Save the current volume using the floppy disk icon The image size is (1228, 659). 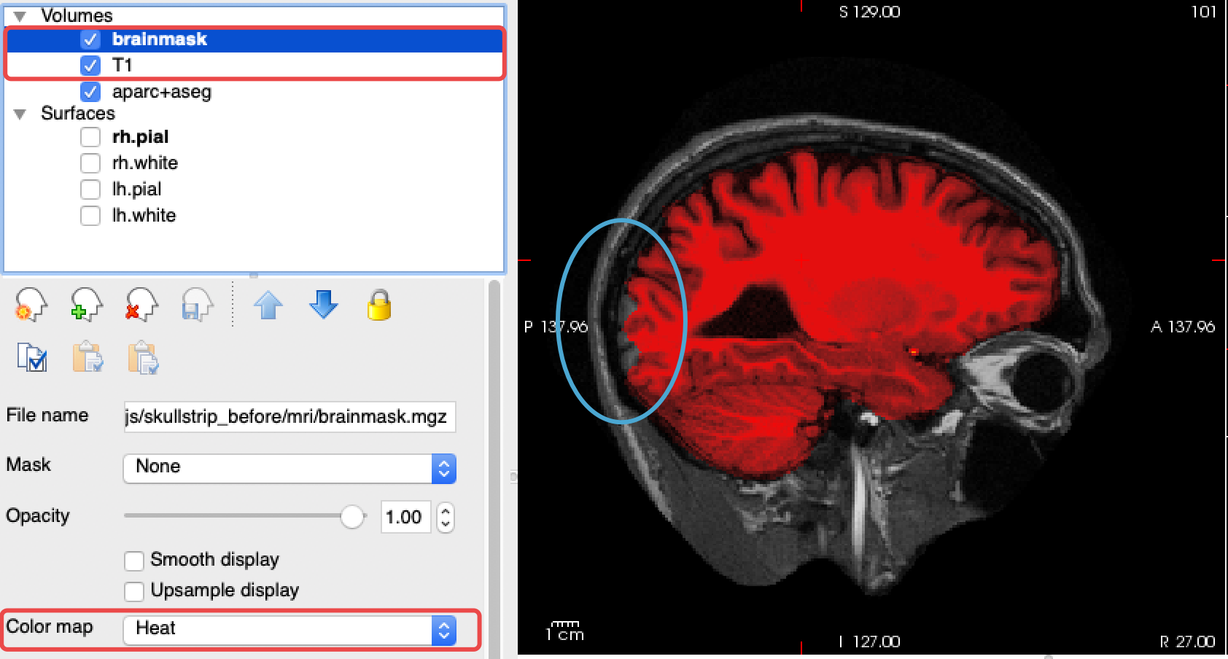tap(195, 306)
